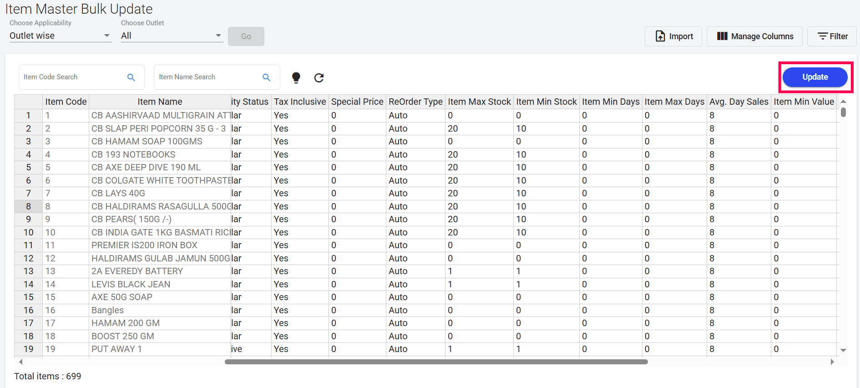Click the Item Code Search magnifier icon

coord(131,77)
